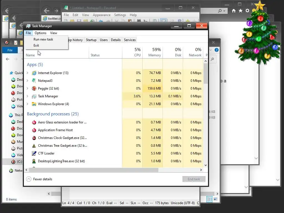The image size is (284, 213).
Task: Click the File Explorer help icon
Action: coord(217,50)
